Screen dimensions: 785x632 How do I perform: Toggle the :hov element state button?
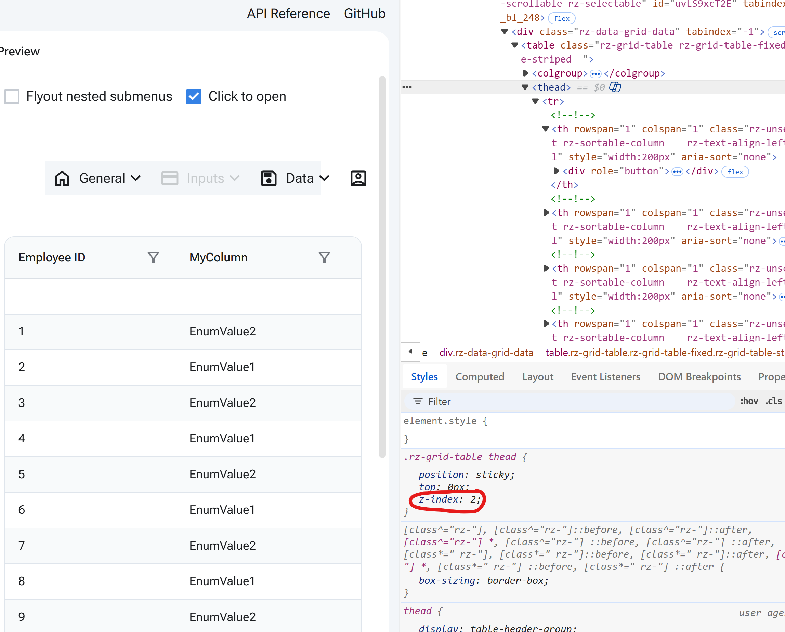pyautogui.click(x=749, y=401)
